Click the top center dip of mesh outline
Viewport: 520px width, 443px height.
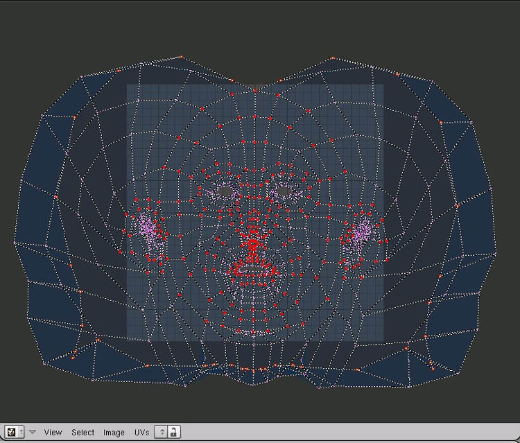click(x=255, y=83)
